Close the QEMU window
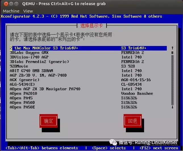The width and height of the screenshot is (183, 151). tap(6, 4)
